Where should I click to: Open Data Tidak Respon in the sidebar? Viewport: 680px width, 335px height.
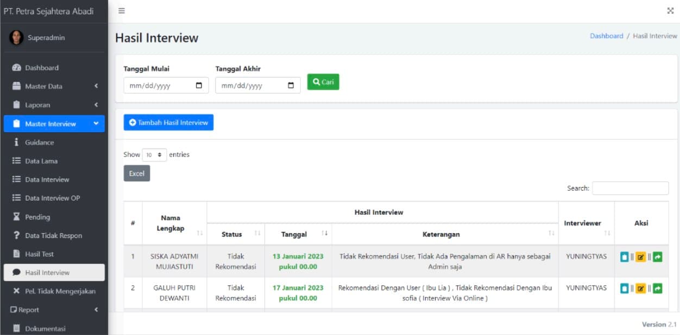point(54,235)
